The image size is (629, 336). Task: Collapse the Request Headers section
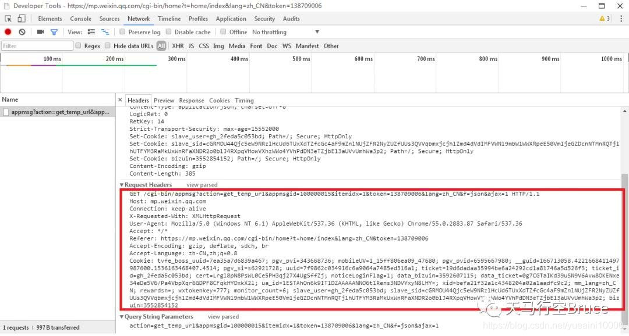pyautogui.click(x=122, y=185)
